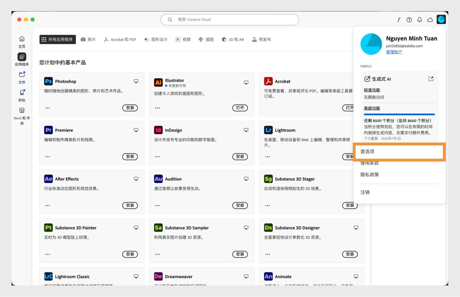The height and width of the screenshot is (297, 460).
Task: Open 隐私政策 in the account menu
Action: (x=369, y=175)
